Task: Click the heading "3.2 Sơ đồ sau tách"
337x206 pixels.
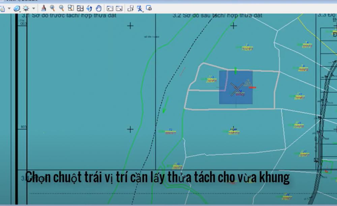Action: pyautogui.click(x=217, y=16)
